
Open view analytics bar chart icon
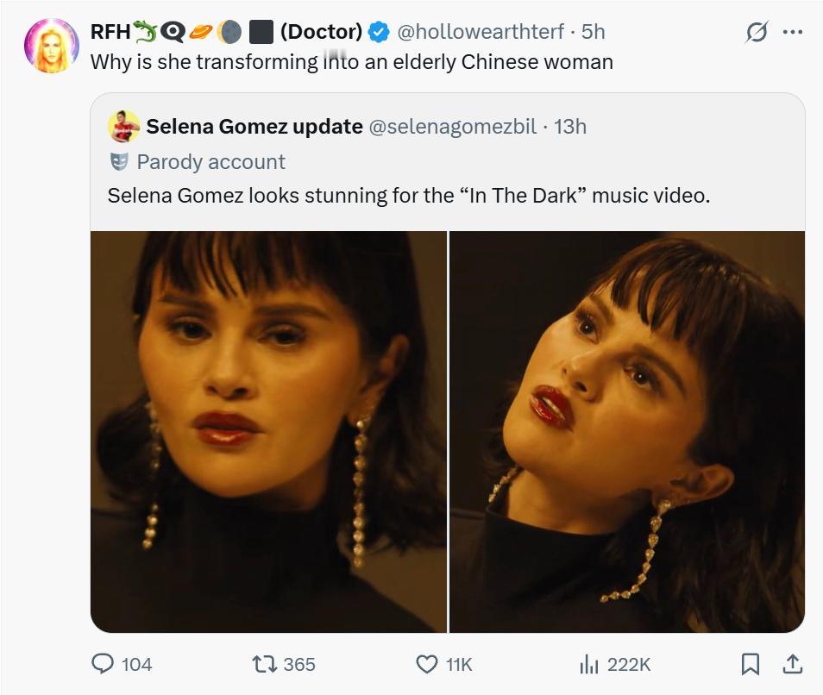coord(588,663)
